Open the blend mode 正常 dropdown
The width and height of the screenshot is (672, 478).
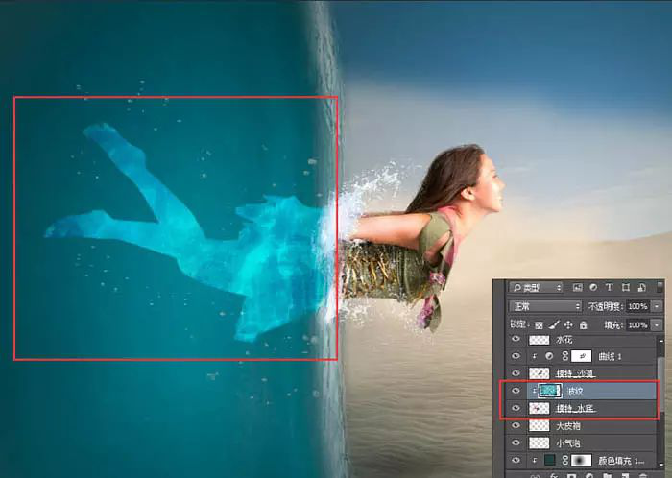544,306
